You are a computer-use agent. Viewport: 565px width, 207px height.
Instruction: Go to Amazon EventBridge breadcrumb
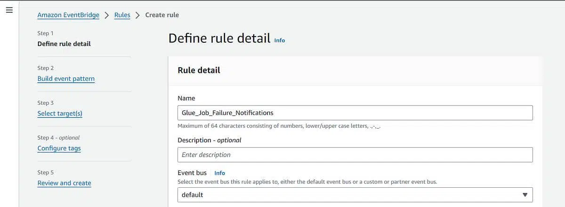click(68, 15)
